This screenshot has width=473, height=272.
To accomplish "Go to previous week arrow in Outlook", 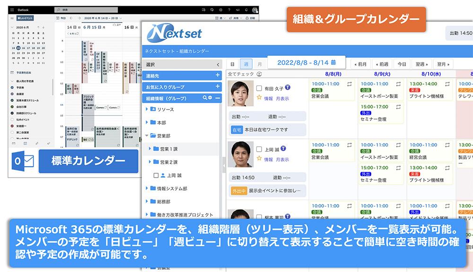I will [71, 18].
